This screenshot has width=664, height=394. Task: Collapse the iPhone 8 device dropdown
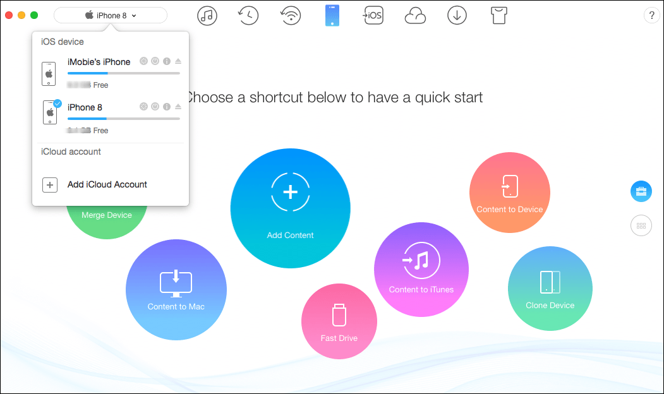click(111, 15)
